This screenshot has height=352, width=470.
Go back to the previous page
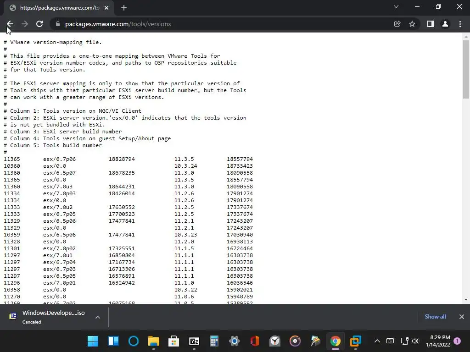tap(10, 24)
